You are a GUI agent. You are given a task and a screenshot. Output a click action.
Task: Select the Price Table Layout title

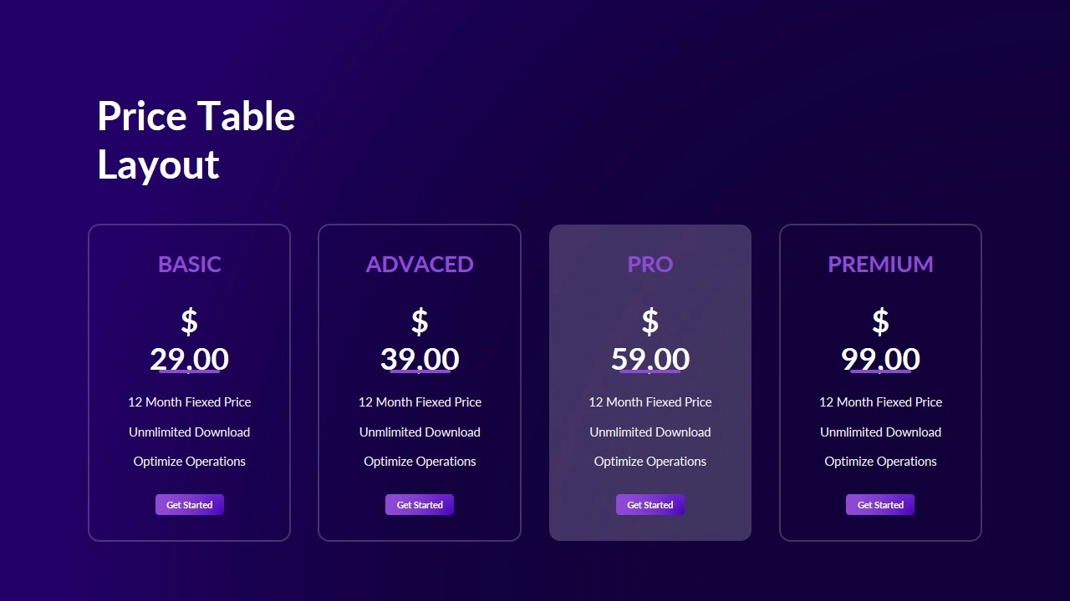(x=196, y=140)
